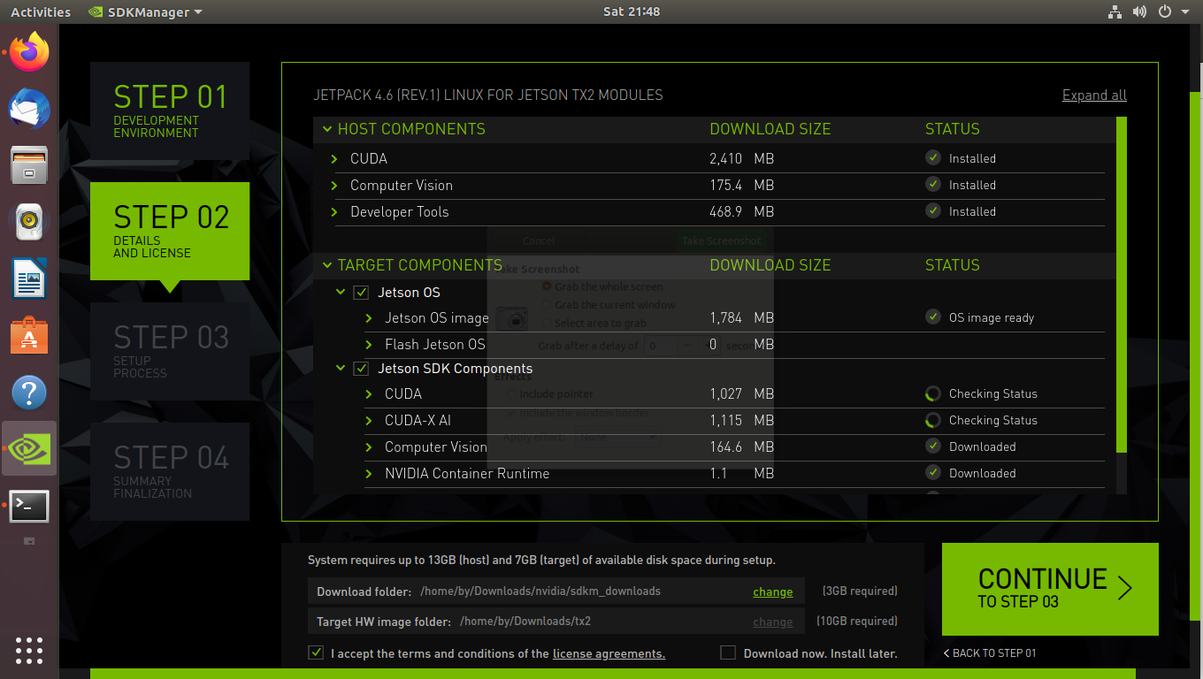
Task: Collapse the Target Components section
Action: (x=327, y=265)
